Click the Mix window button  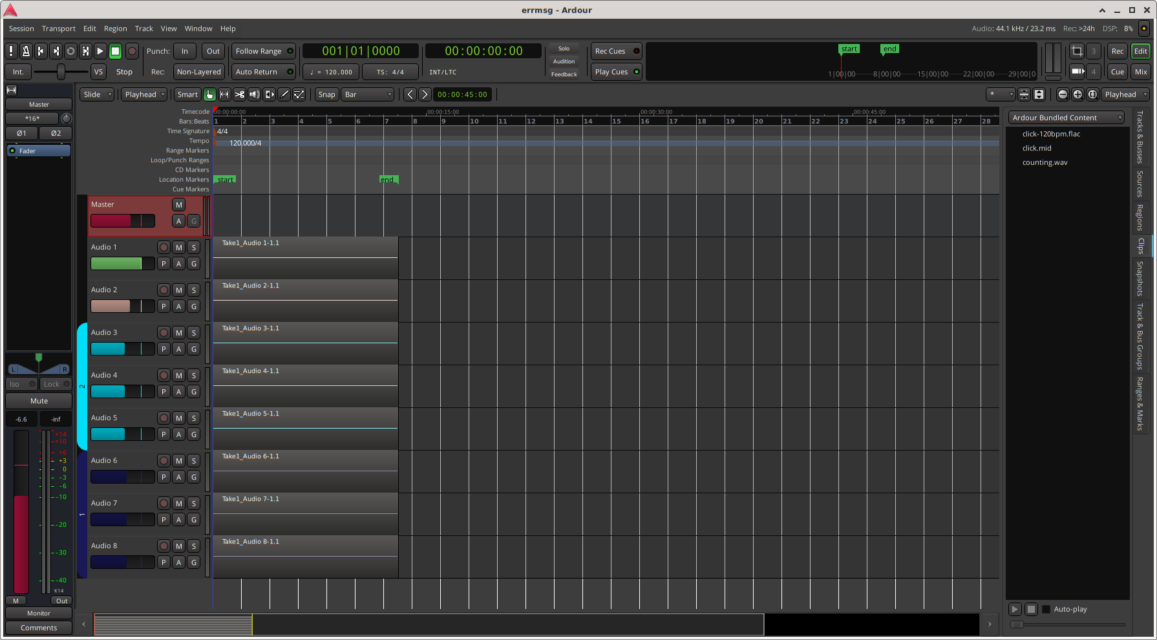click(x=1141, y=72)
